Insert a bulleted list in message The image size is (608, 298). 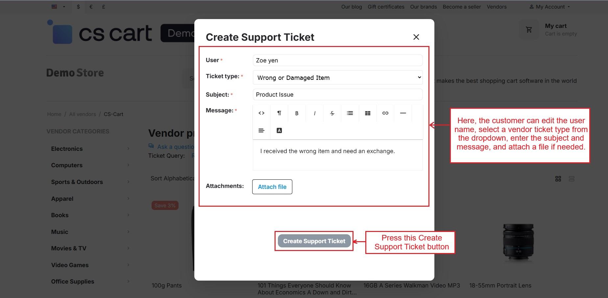coord(350,113)
